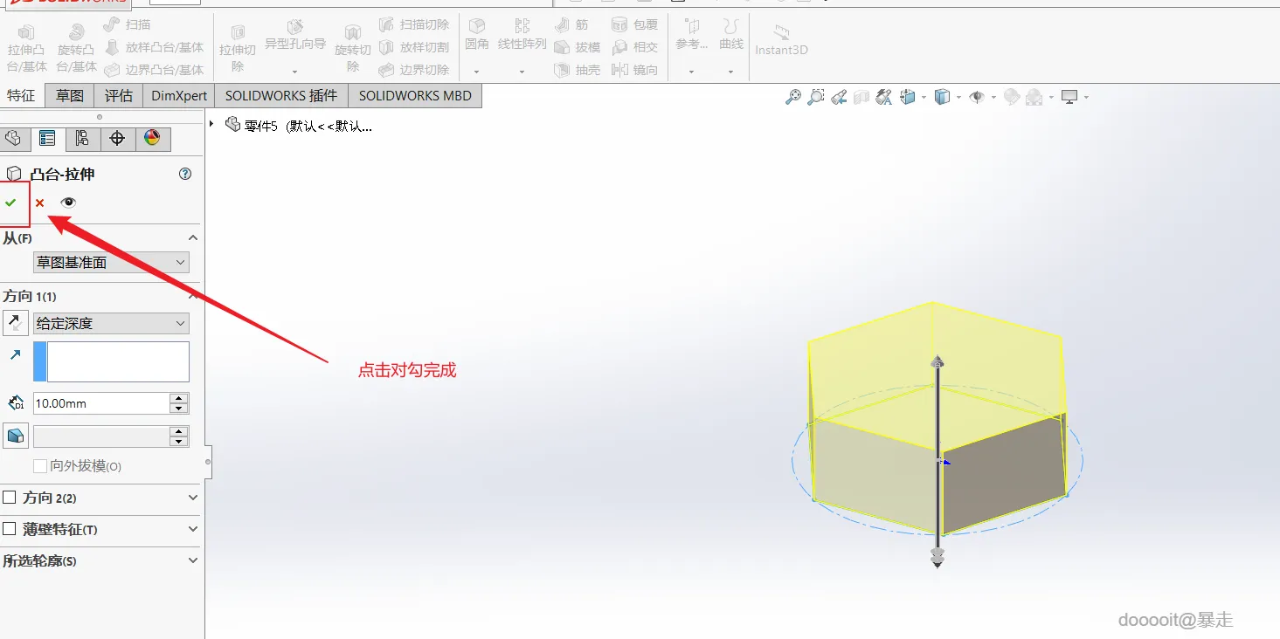Click the 10.00mm depth input field
This screenshot has width=1280, height=639.
(100, 403)
